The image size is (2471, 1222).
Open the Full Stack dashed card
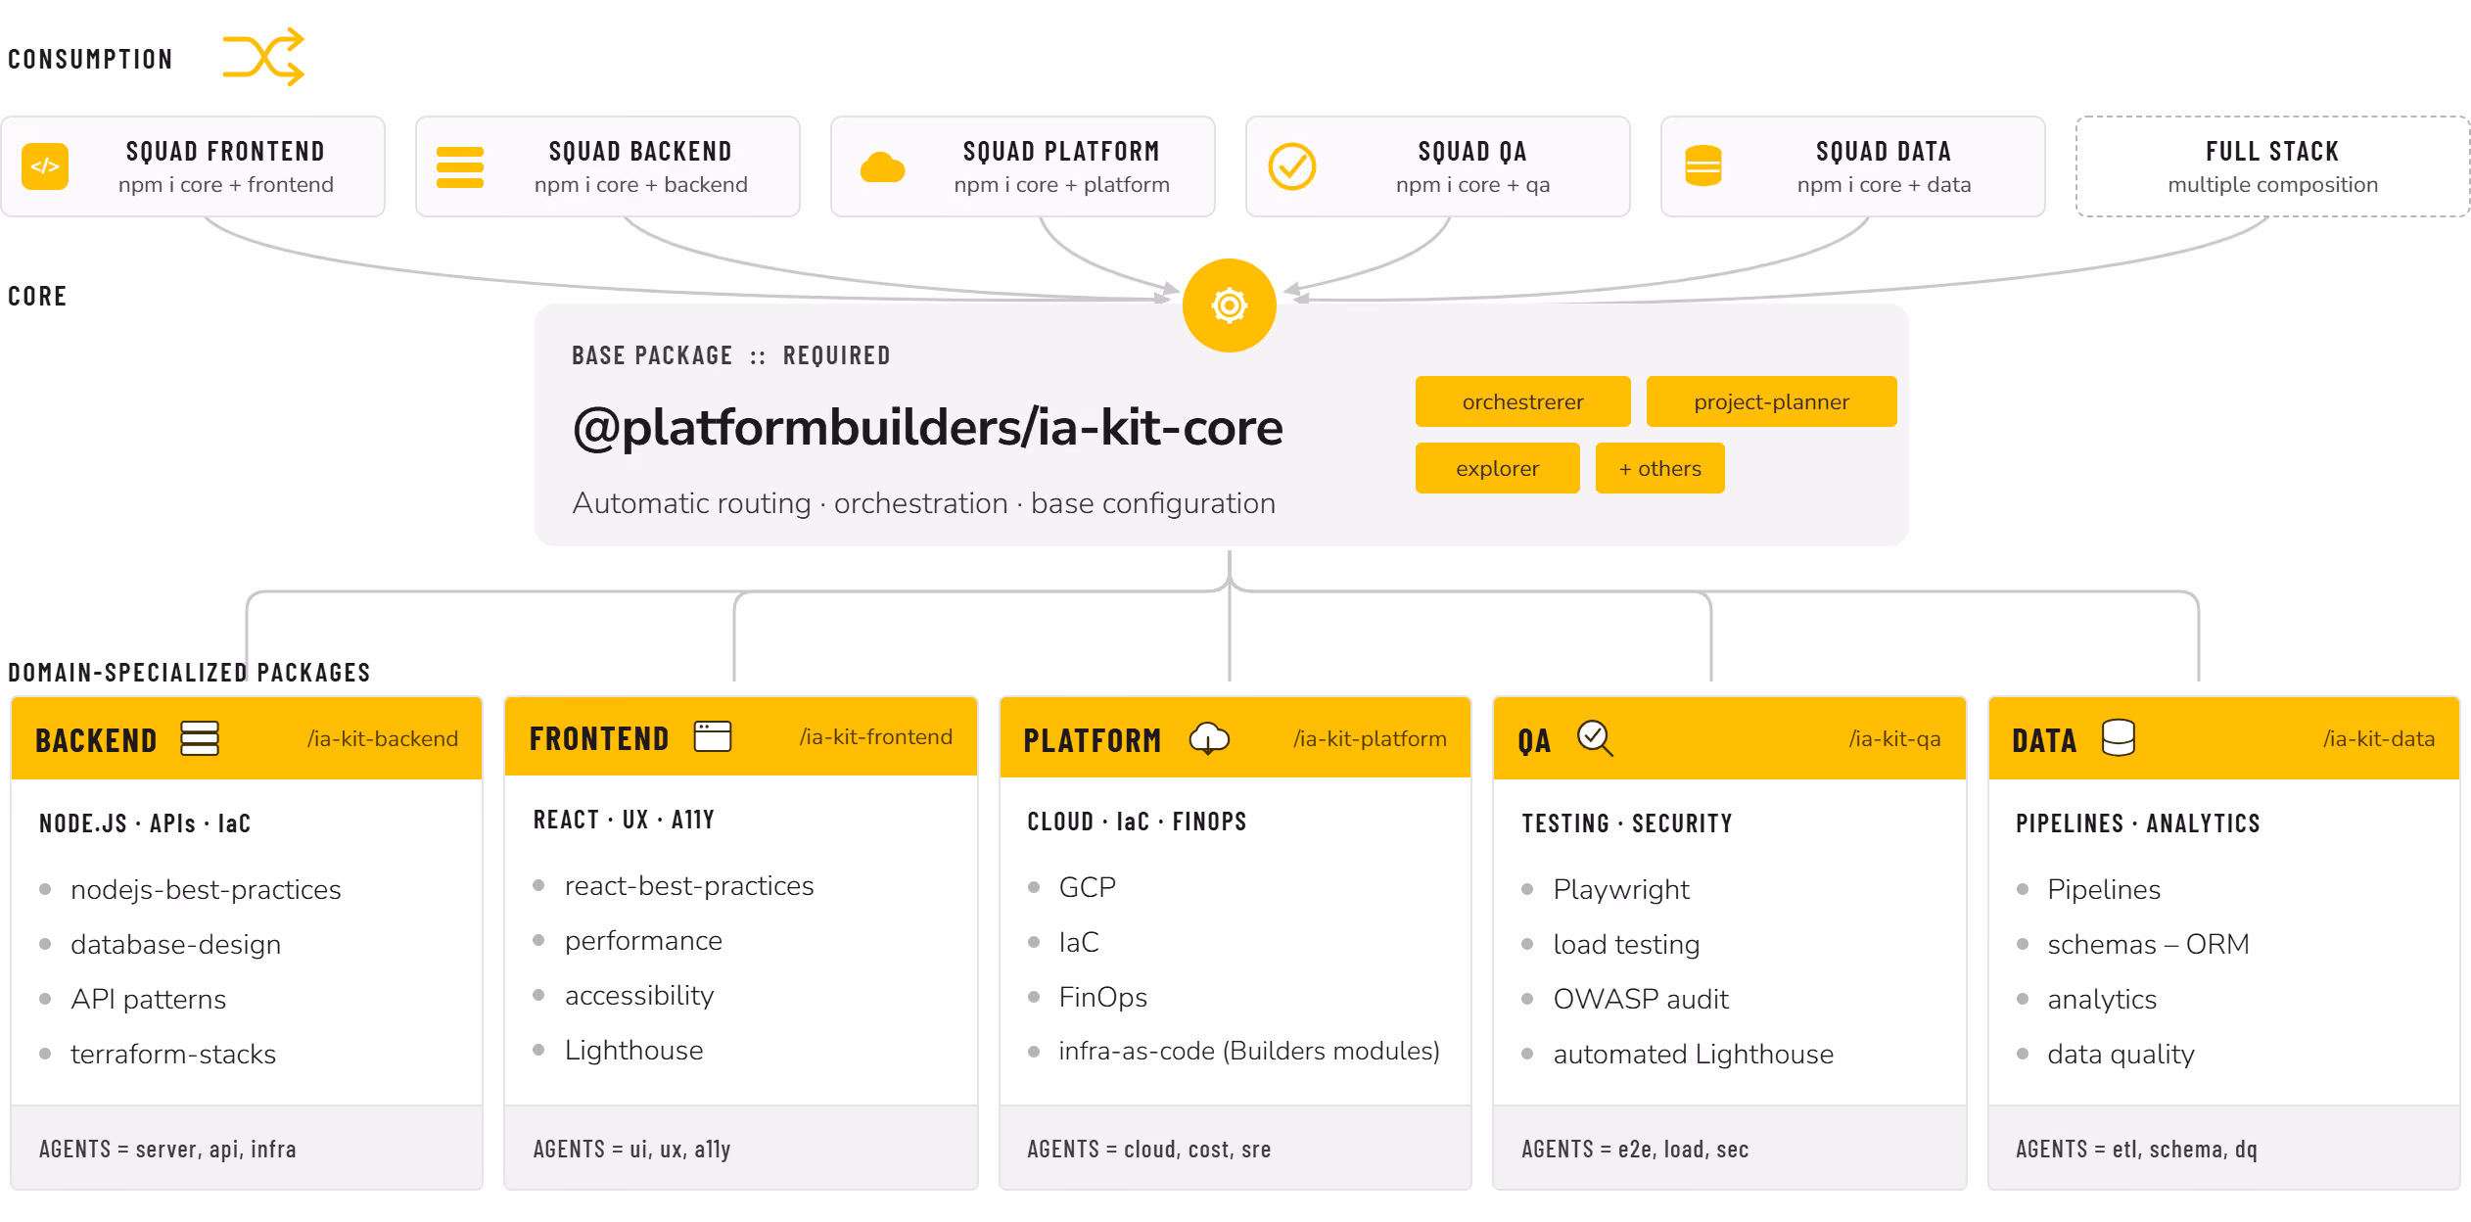pyautogui.click(x=2273, y=166)
